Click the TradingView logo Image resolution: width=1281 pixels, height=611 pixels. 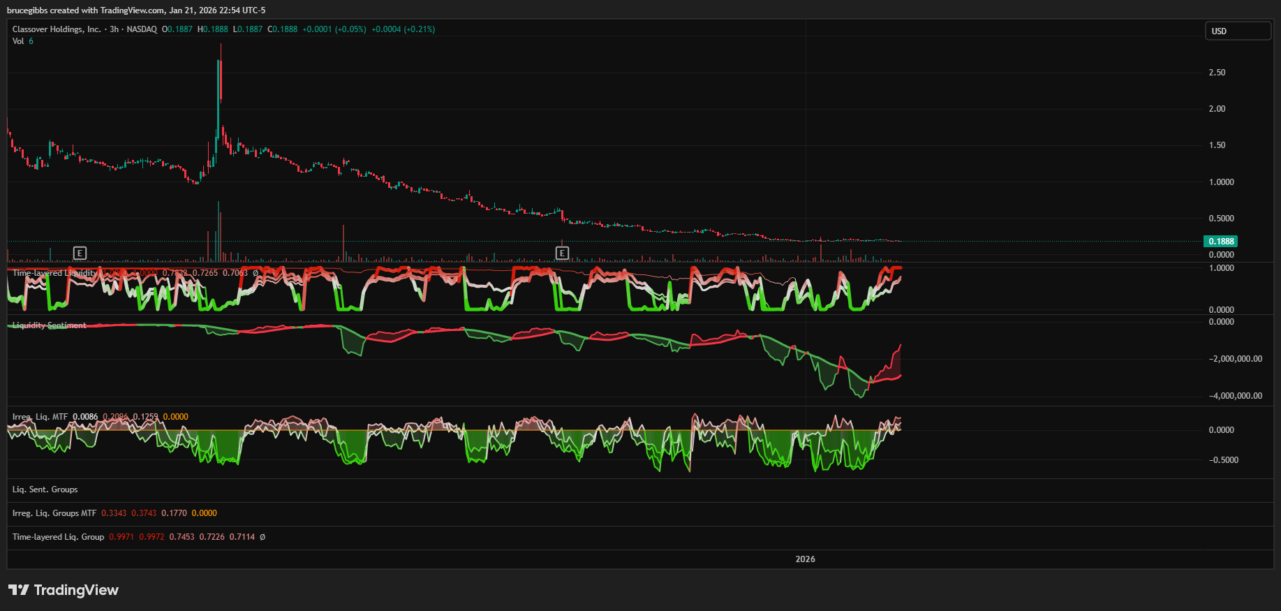[x=64, y=590]
